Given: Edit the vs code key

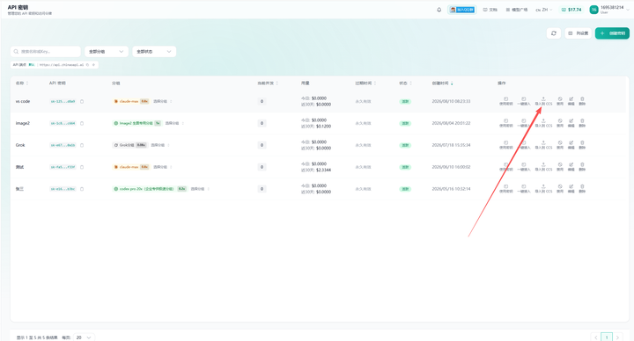Looking at the screenshot, I should (x=571, y=101).
